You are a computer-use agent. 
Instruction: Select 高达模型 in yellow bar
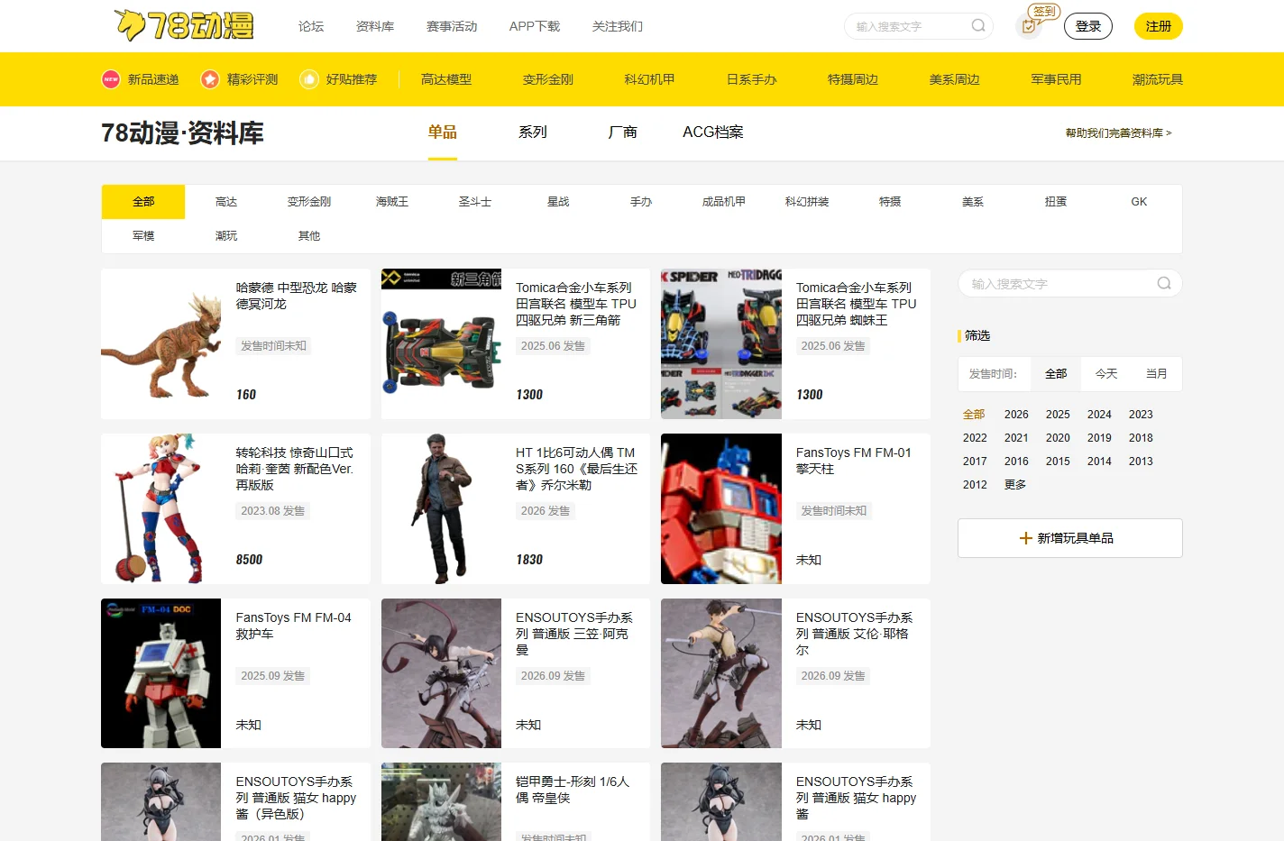click(446, 79)
